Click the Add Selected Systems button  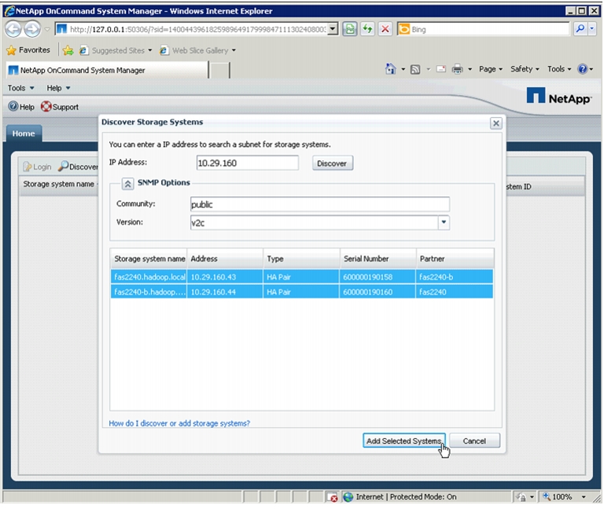pyautogui.click(x=403, y=441)
